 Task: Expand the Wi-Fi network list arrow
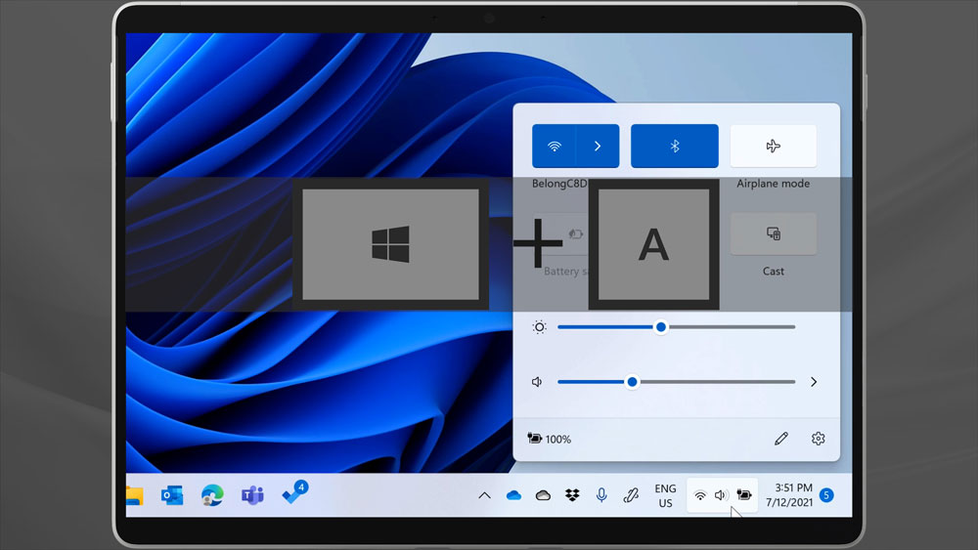598,147
